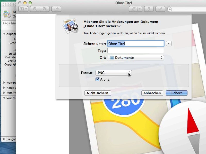Open the Ort Dokumente location dropdown
Image resolution: width=206 pixels, height=154 pixels.
[x=136, y=57]
